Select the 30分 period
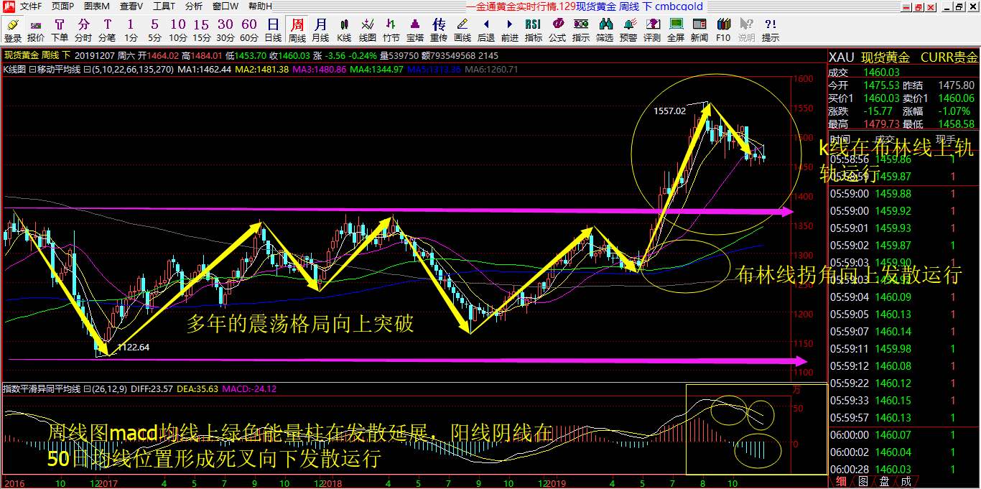 pos(226,30)
